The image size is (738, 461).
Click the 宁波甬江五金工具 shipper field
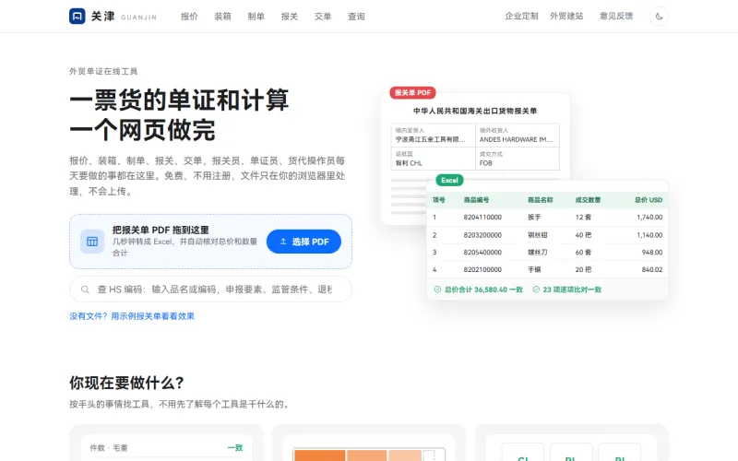433,135
